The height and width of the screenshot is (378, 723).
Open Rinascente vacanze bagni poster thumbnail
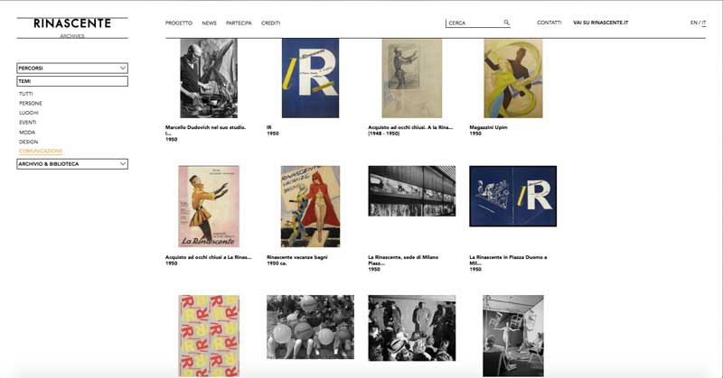pos(310,207)
